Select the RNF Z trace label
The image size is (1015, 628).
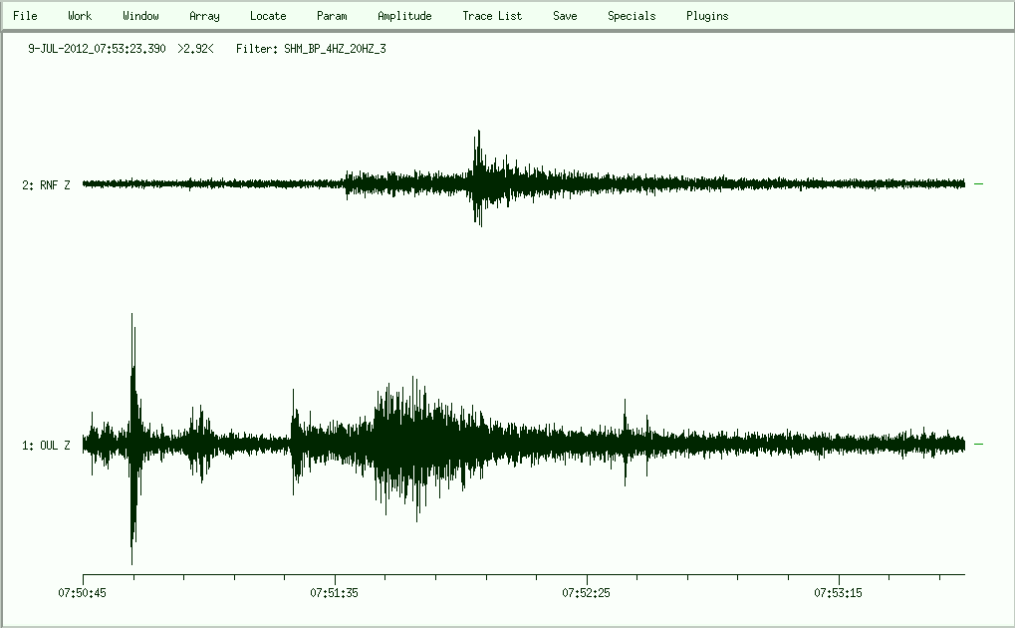[x=46, y=184]
